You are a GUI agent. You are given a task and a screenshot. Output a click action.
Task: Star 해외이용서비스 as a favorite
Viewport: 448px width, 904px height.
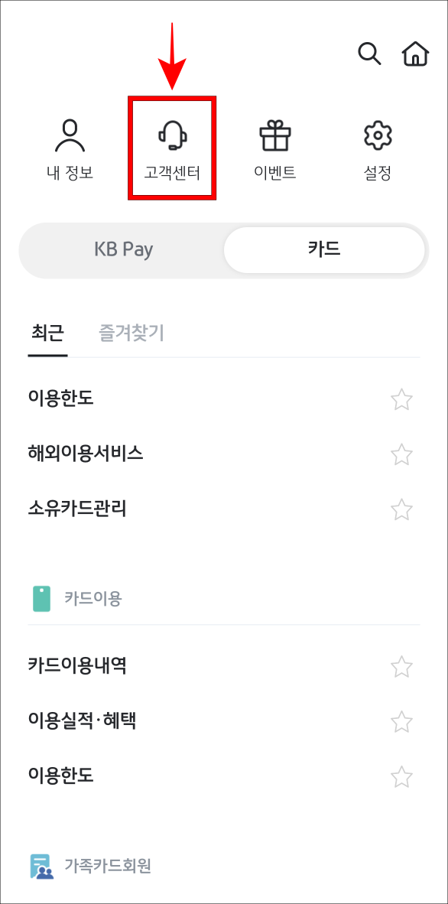coord(401,454)
